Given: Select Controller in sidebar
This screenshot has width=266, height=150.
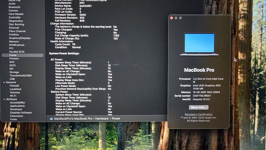Looking at the screenshot, I should [15, 18].
